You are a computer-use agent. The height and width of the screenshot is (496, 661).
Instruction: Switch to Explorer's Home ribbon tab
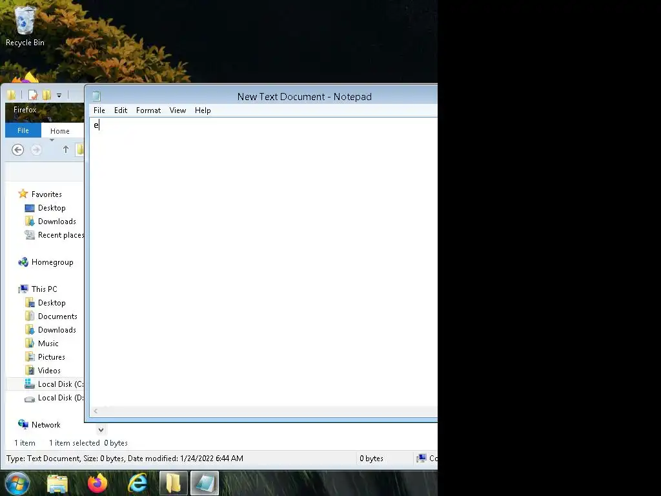60,131
